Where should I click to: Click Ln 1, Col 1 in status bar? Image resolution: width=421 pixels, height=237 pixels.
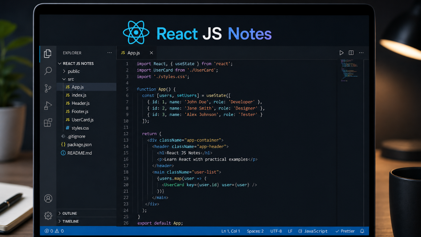tap(231, 231)
